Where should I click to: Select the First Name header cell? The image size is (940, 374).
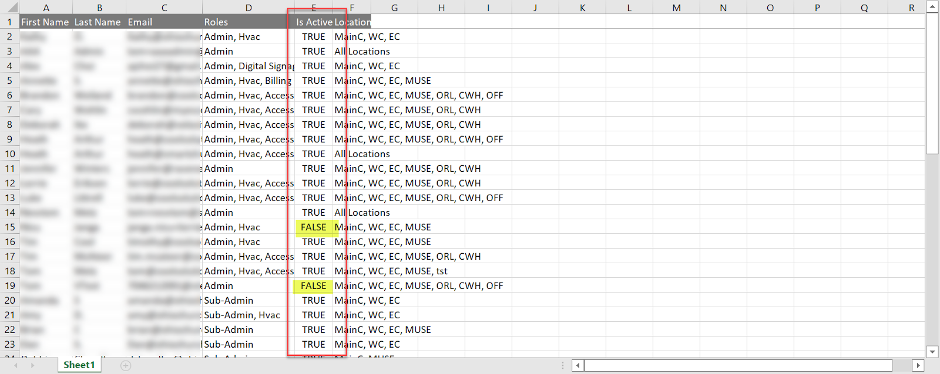point(45,22)
